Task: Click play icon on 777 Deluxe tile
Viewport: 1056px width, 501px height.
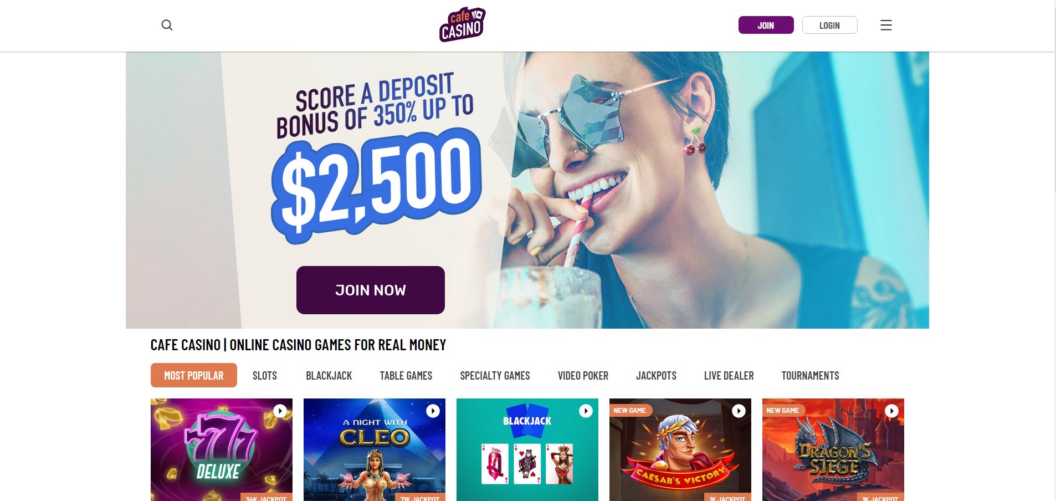Action: tap(280, 411)
